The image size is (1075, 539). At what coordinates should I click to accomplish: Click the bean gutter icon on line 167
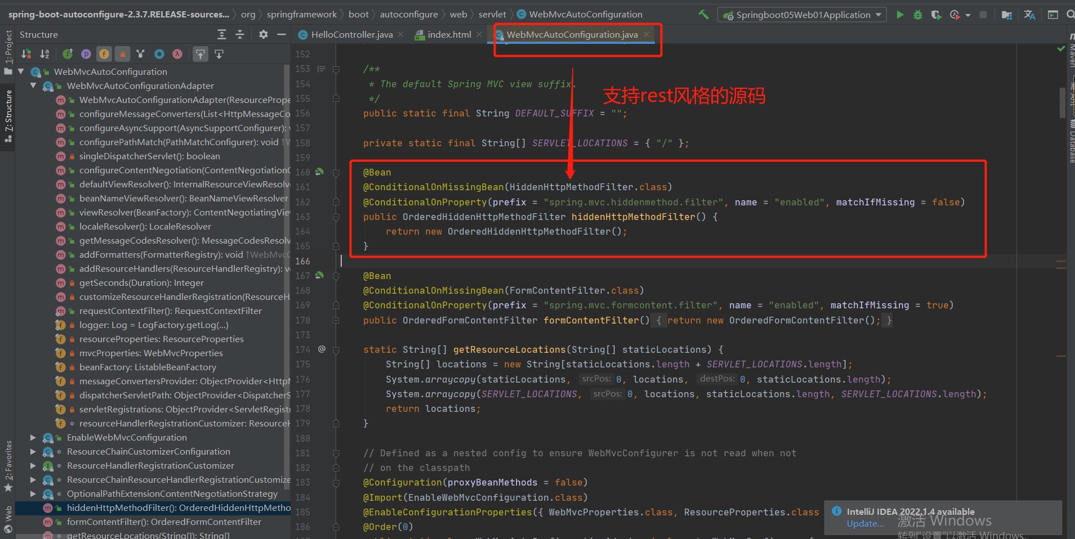tap(320, 275)
